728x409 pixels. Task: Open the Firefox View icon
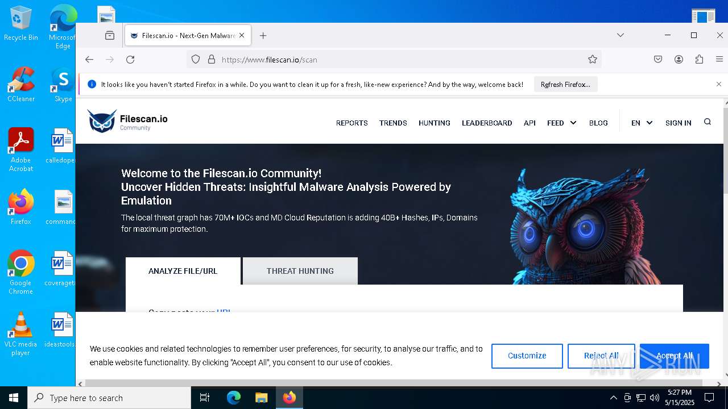[110, 35]
